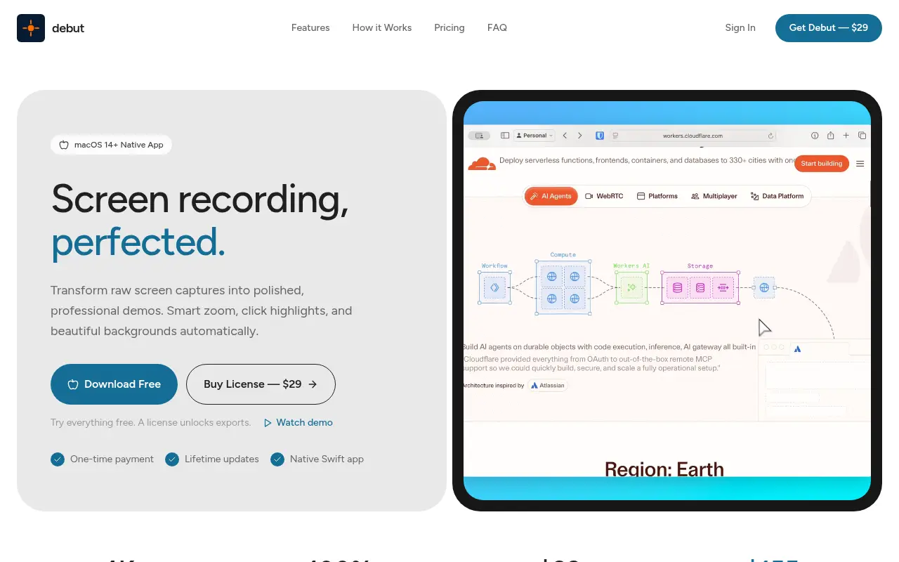Click the Cloudflare cloud logo
This screenshot has width=899, height=562.
point(482,164)
